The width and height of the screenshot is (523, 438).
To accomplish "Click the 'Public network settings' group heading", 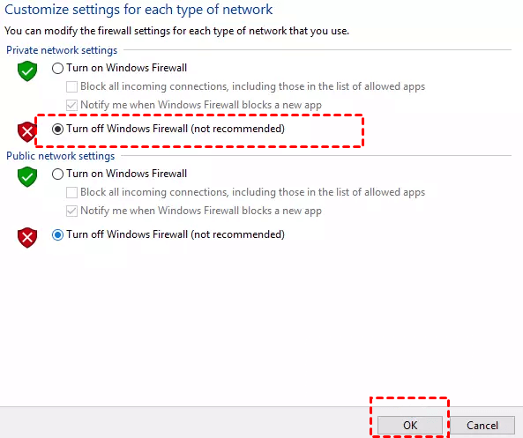I will click(60, 156).
